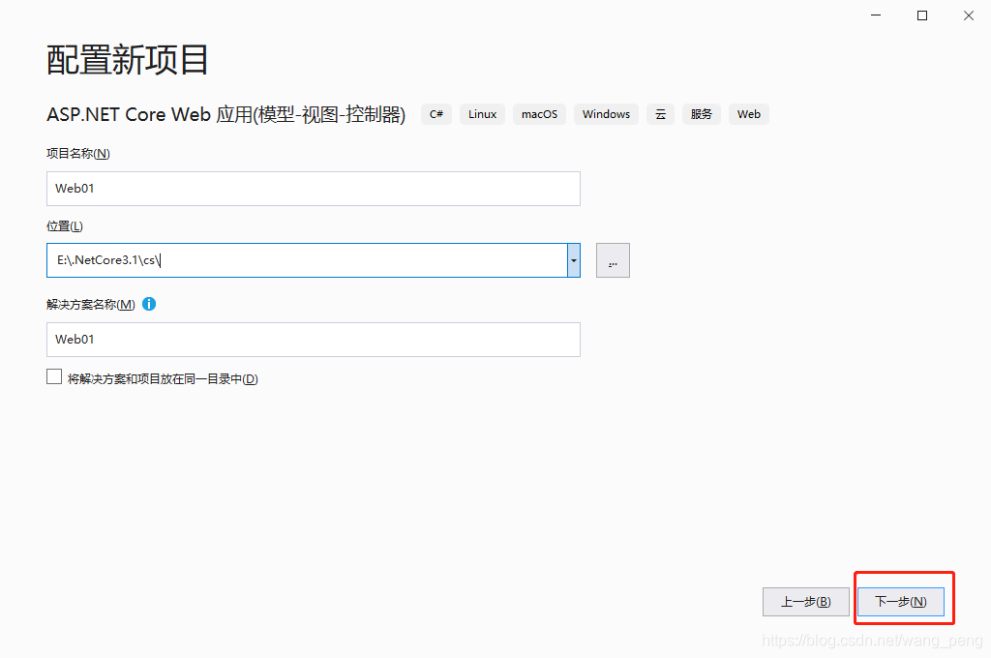Click the Linux tag
Viewport: 991px width, 658px height.
click(x=482, y=114)
